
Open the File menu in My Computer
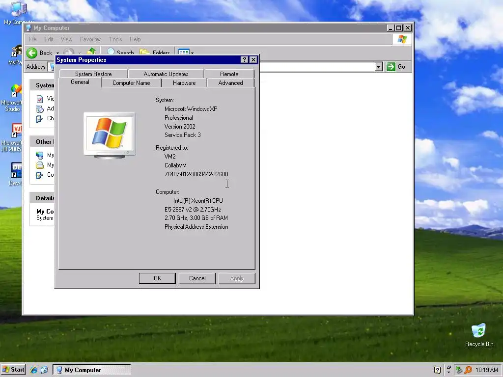point(32,39)
